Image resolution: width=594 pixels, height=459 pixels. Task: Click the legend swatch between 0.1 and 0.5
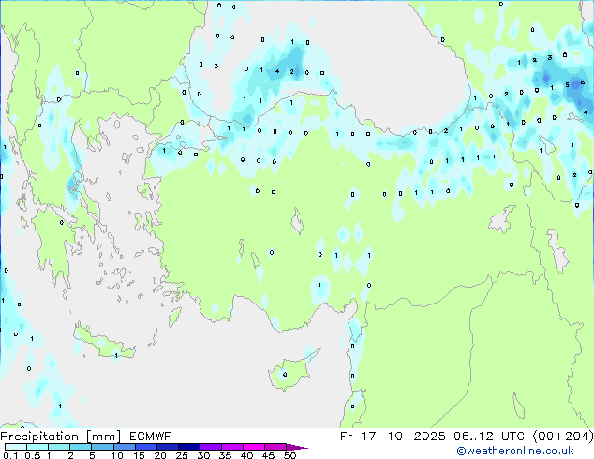[x=16, y=447]
